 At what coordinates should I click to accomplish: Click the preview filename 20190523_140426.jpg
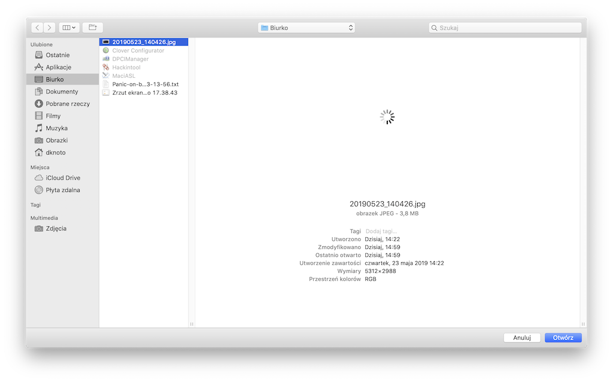387,204
